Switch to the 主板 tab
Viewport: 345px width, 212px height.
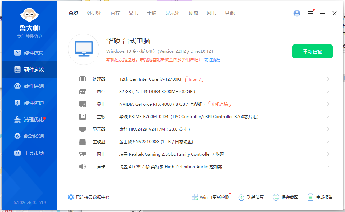click(x=152, y=14)
